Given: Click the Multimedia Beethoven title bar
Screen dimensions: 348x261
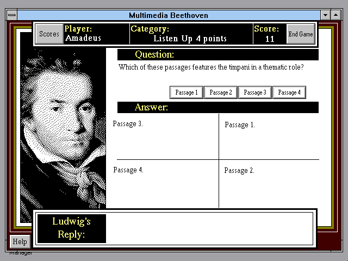Looking at the screenshot, I should coord(169,15).
